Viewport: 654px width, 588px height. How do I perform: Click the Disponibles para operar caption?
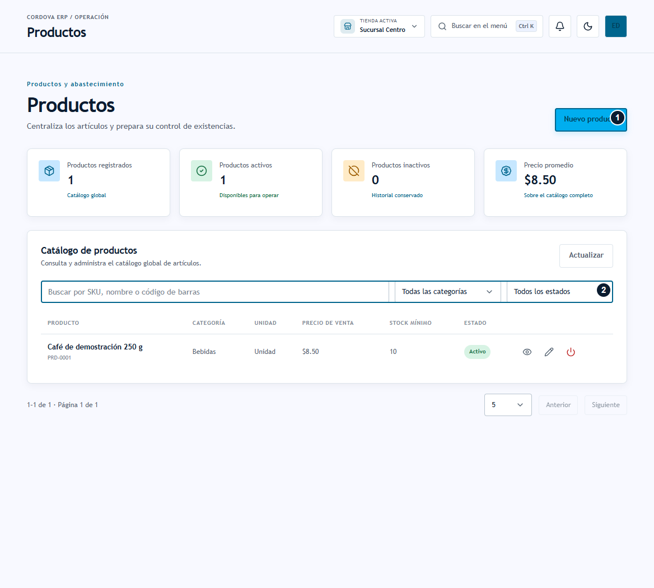pos(249,195)
